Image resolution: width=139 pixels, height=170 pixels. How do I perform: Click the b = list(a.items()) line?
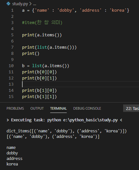[45, 66]
